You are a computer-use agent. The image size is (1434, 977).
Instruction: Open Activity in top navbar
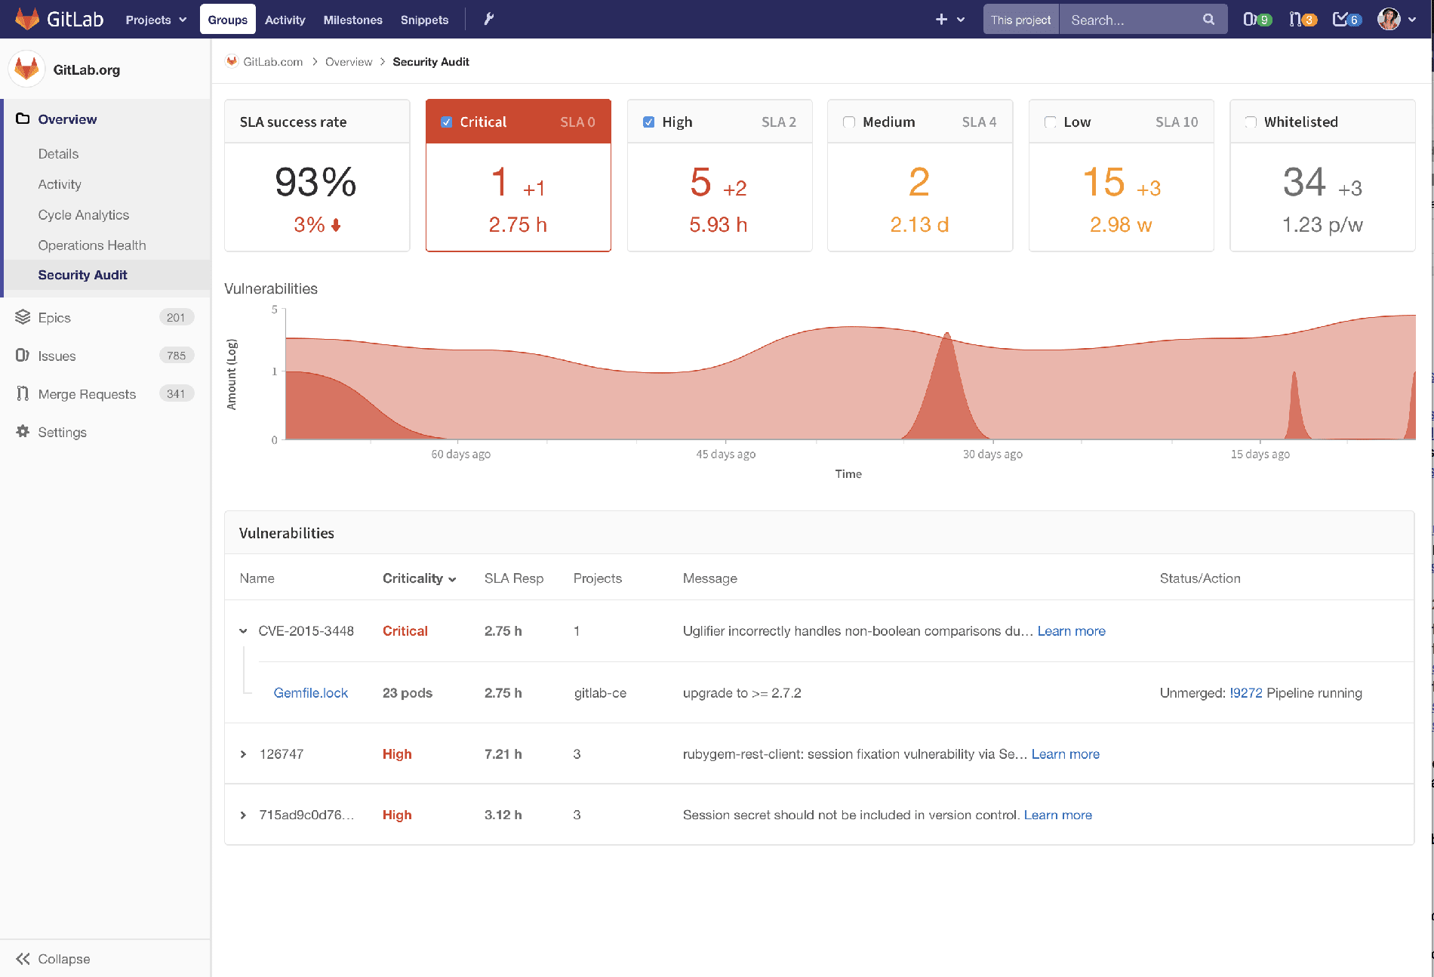[x=285, y=20]
